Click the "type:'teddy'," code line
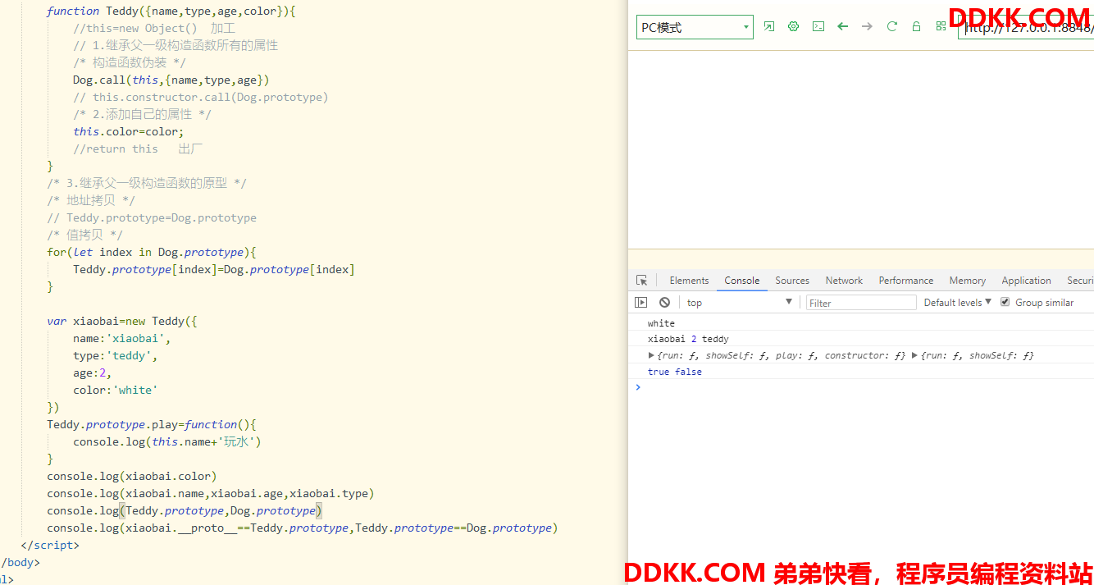Screen dimensions: 1094x585 point(116,355)
